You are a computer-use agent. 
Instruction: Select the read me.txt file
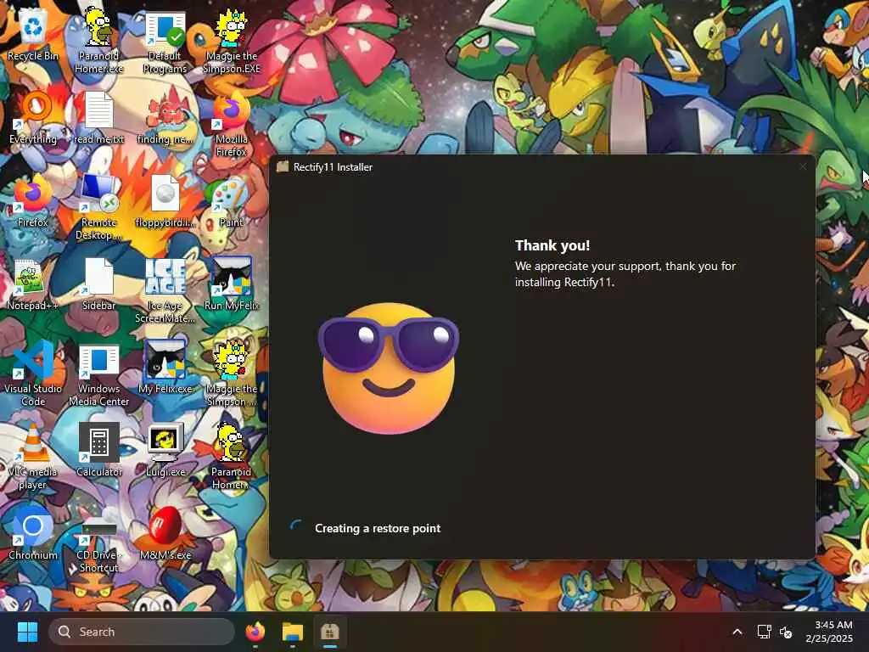coord(98,117)
